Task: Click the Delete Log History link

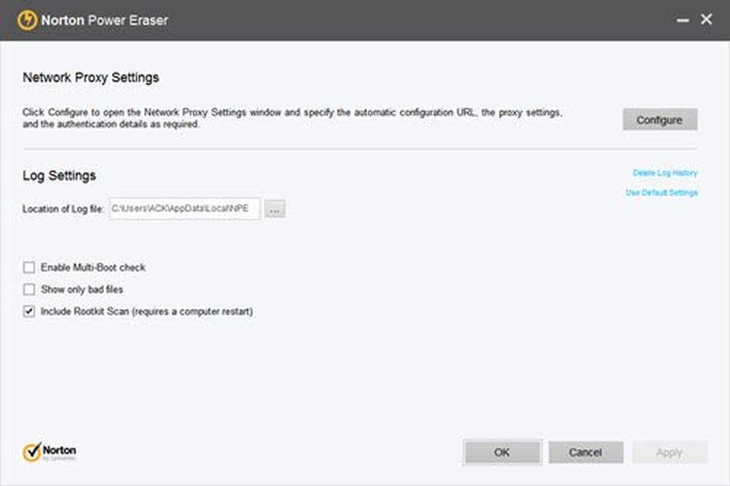Action: click(664, 173)
